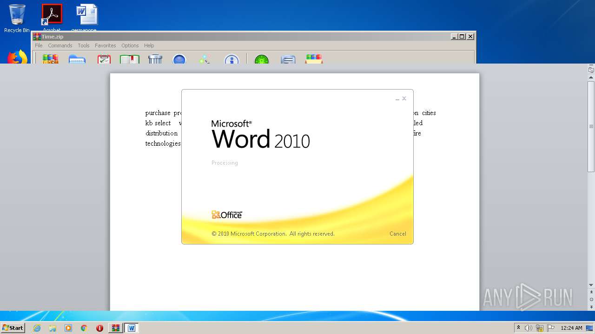Click Select Browse Object circle button
595x334 pixels.
coord(591,300)
